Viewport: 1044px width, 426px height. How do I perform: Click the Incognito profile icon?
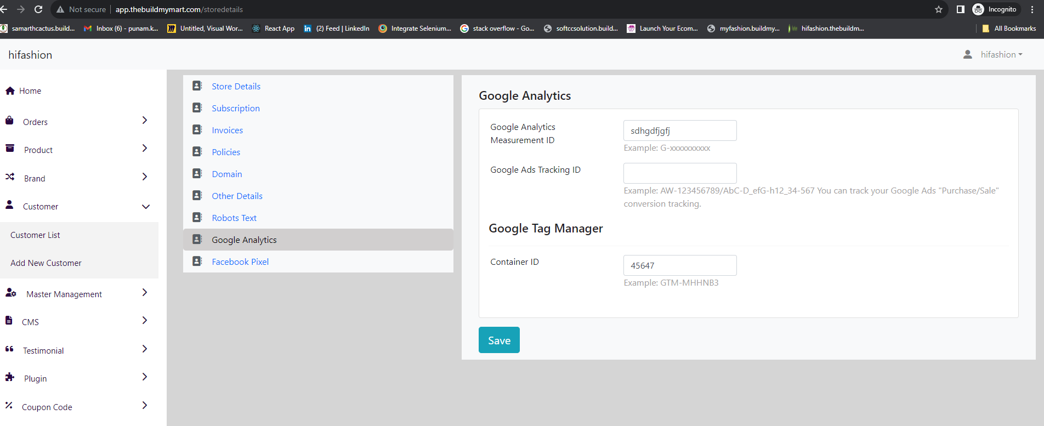[978, 9]
